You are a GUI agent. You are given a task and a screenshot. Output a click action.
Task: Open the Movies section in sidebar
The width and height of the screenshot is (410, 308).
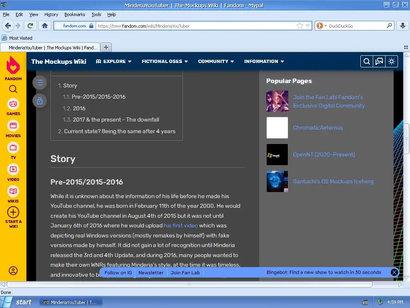13,129
